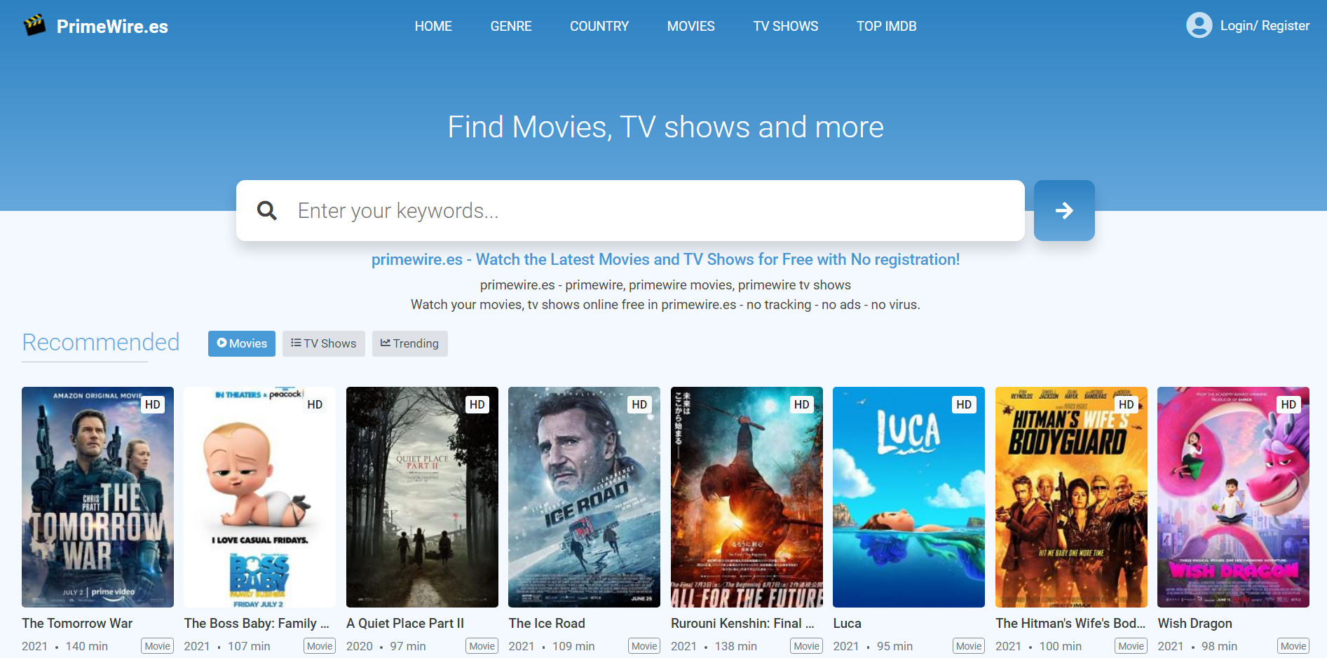
Task: Open the Genre menu
Action: [x=510, y=26]
